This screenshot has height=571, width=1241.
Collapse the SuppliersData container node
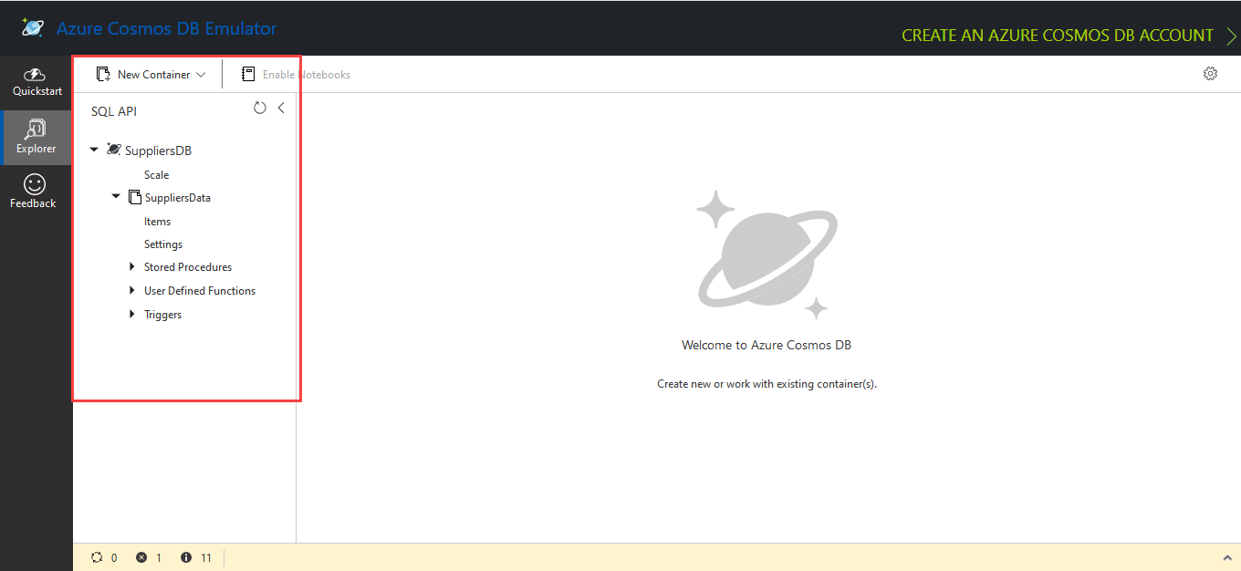pyautogui.click(x=116, y=196)
